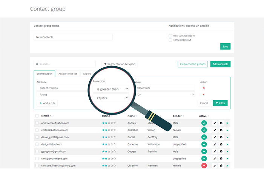Toggle active status for andrewmac@yahoo.com
The image size is (264, 176).
click(204, 123)
